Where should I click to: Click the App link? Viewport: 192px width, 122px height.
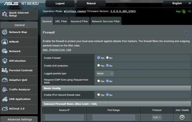[178, 11]
